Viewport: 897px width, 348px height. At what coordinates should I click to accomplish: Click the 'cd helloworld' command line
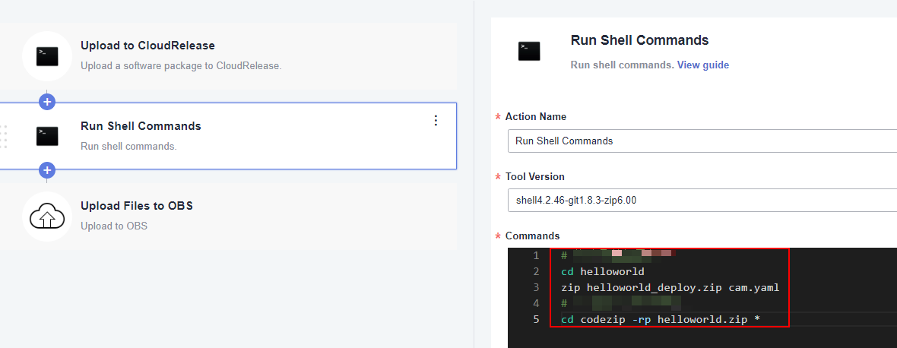602,271
